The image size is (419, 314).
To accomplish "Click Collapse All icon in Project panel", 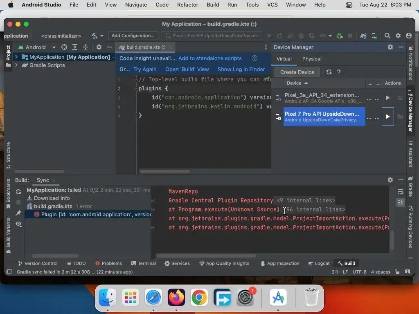I will [x=86, y=47].
